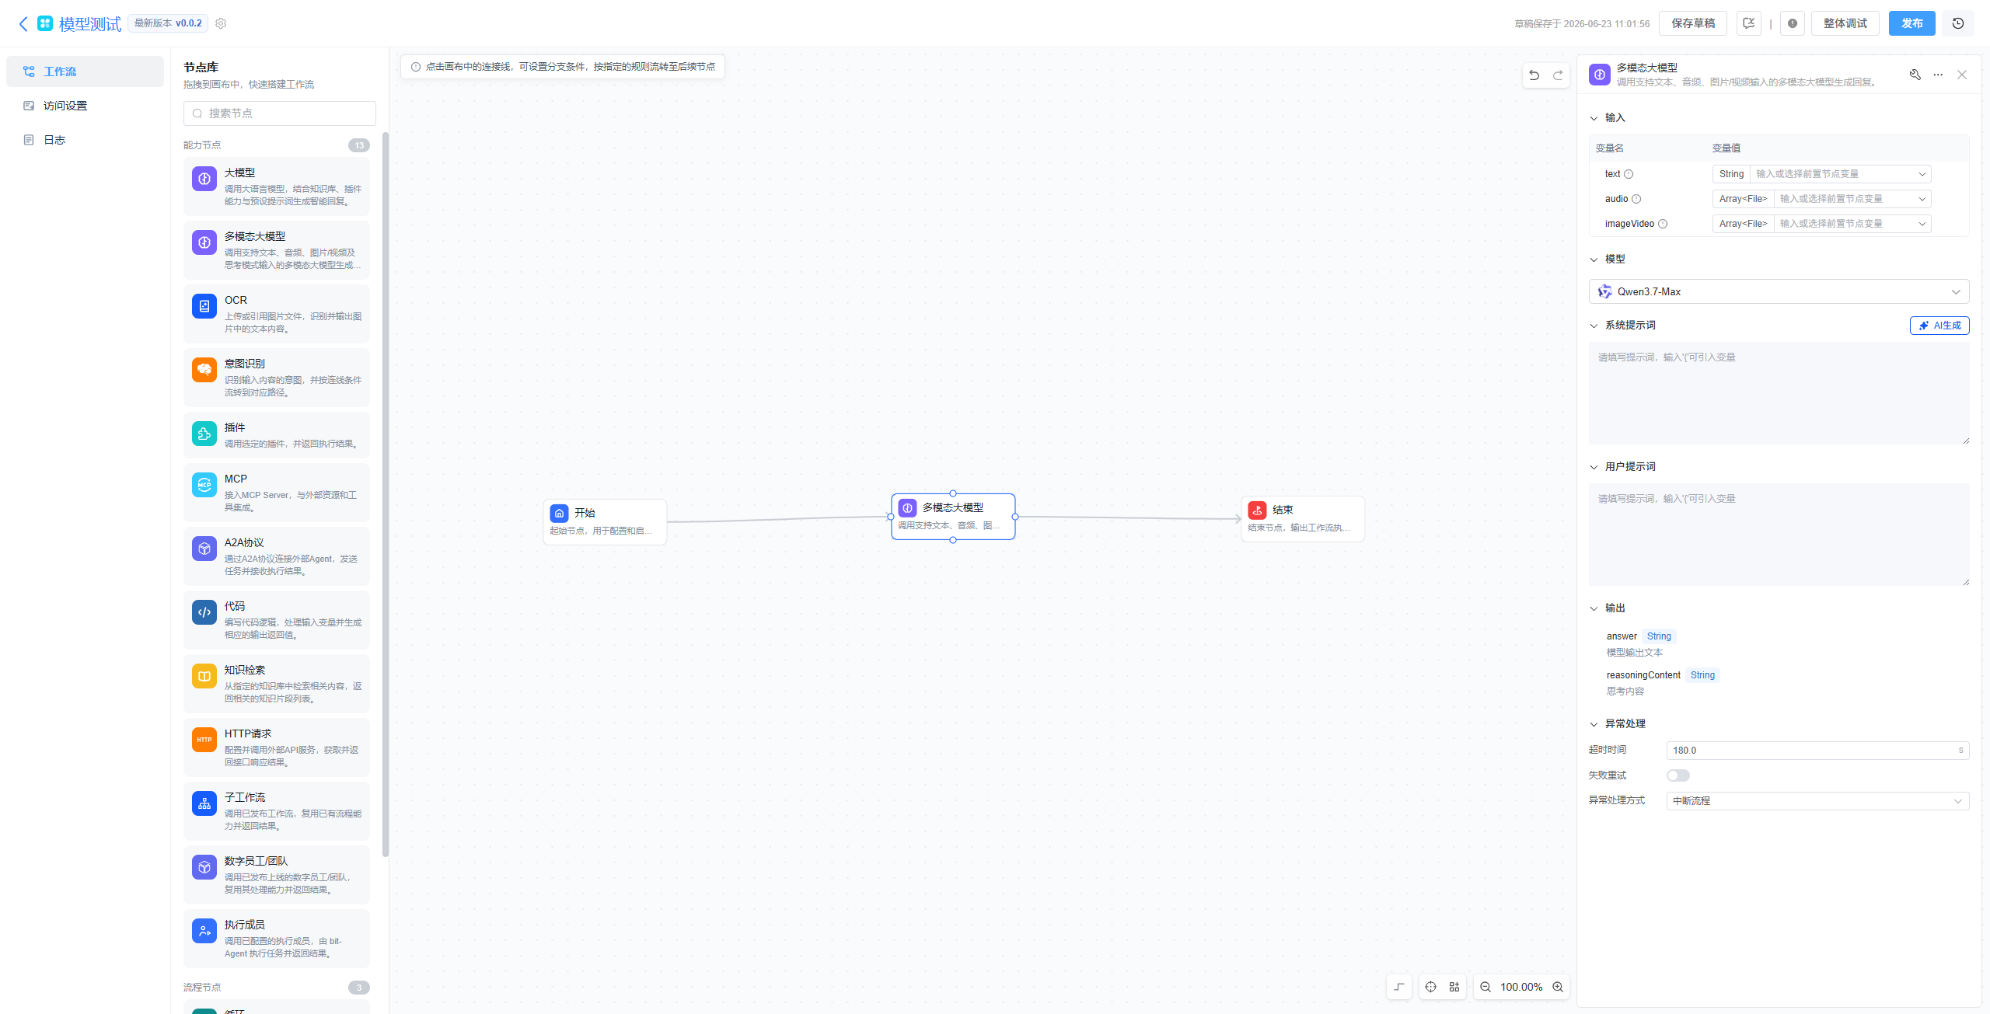Viewport: 1990px width, 1014px height.
Task: Focus the 搜索节点 search field
Action: click(279, 113)
